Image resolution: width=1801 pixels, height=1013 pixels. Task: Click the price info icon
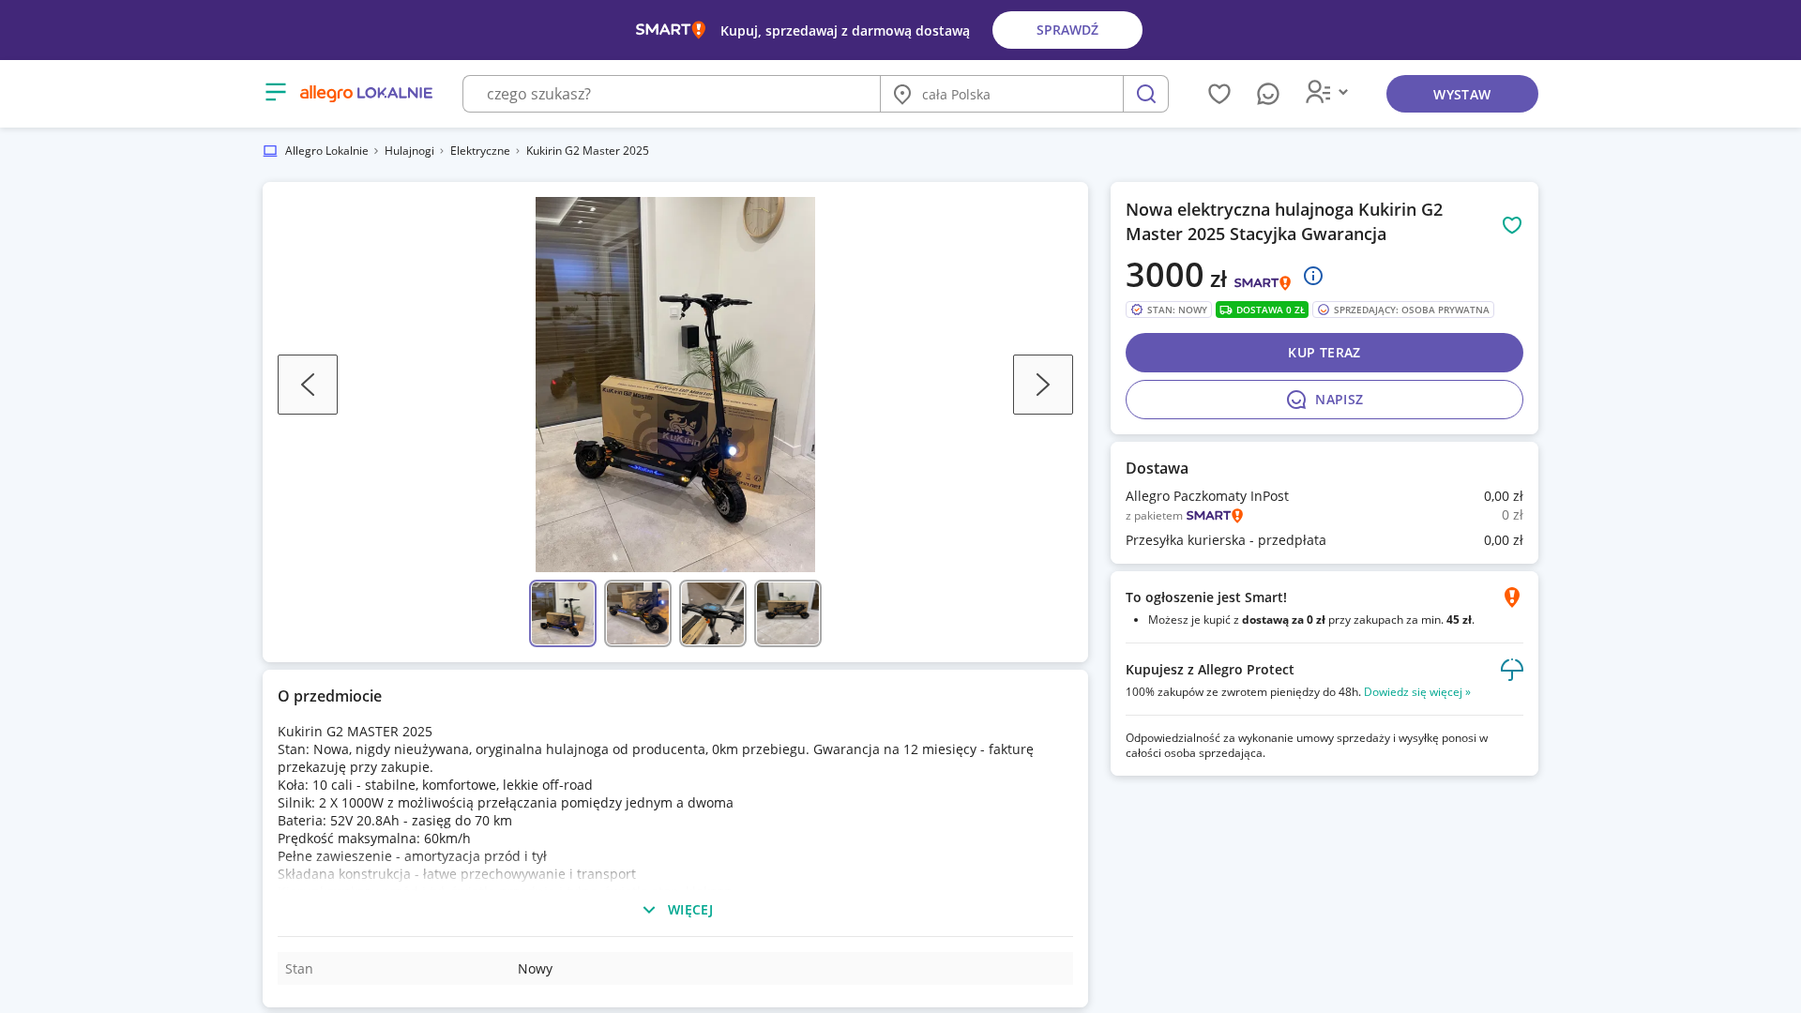pos(1313,276)
